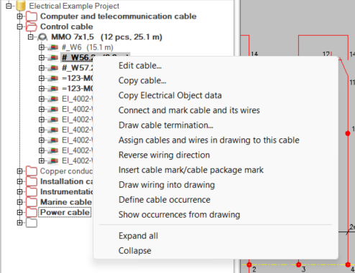Expand the Power cable folder

(19, 212)
